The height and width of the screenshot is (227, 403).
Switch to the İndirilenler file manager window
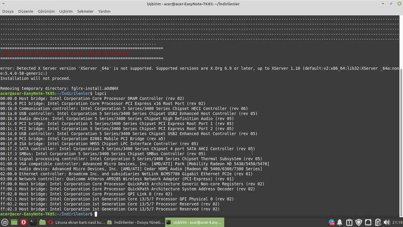pos(135,223)
